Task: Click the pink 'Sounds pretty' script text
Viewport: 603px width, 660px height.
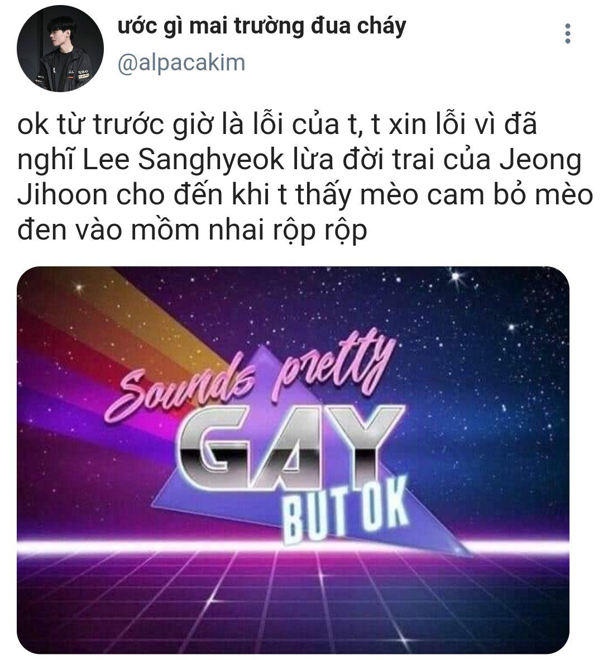Action: (x=250, y=377)
